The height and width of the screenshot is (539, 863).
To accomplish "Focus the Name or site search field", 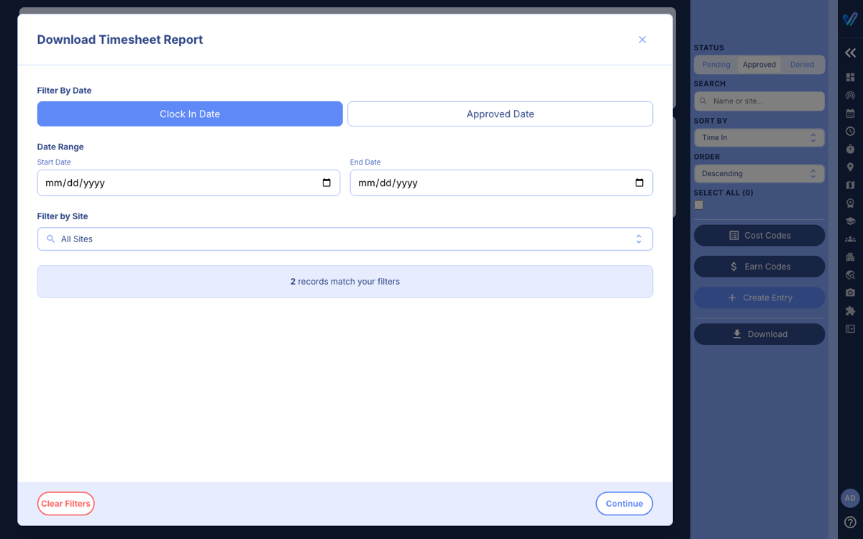I will point(759,101).
